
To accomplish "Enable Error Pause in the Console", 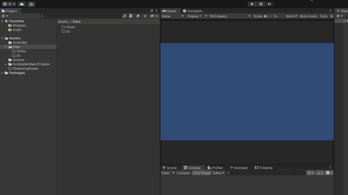I will (x=201, y=173).
